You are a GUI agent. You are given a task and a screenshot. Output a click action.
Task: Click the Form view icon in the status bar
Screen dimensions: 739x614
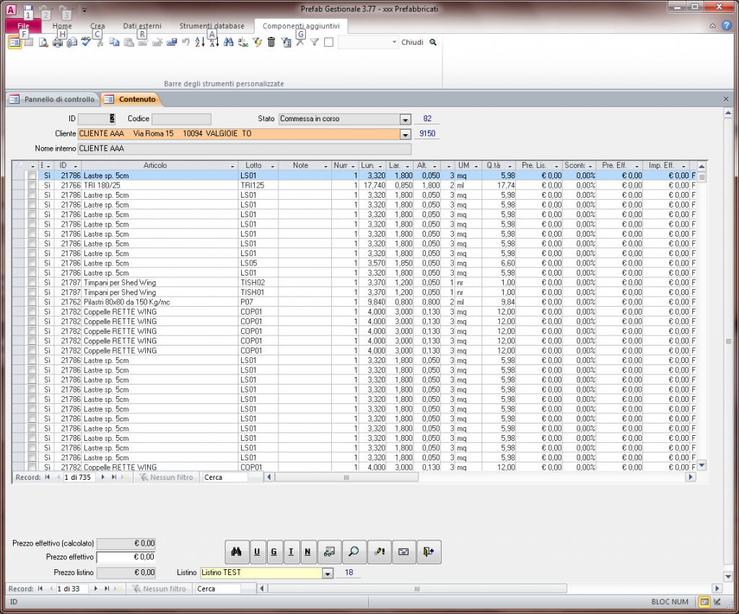[x=704, y=602]
